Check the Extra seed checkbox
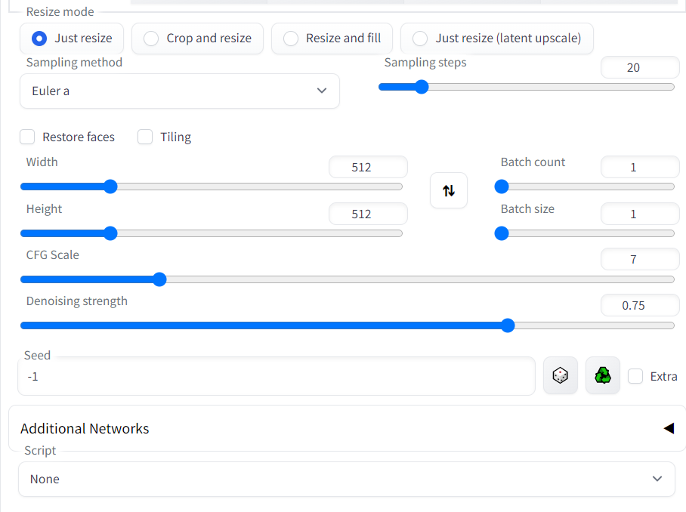 635,376
